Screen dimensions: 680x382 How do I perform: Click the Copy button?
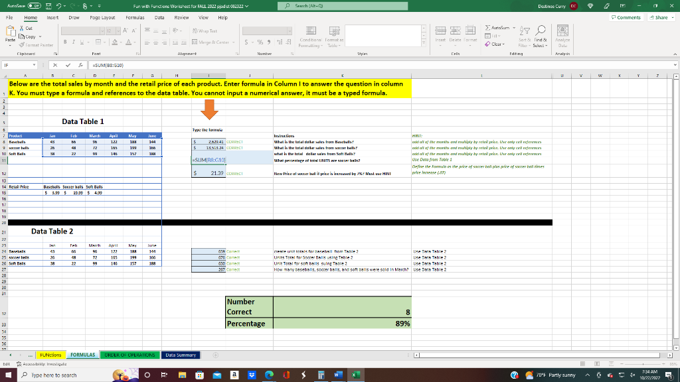click(x=27, y=37)
